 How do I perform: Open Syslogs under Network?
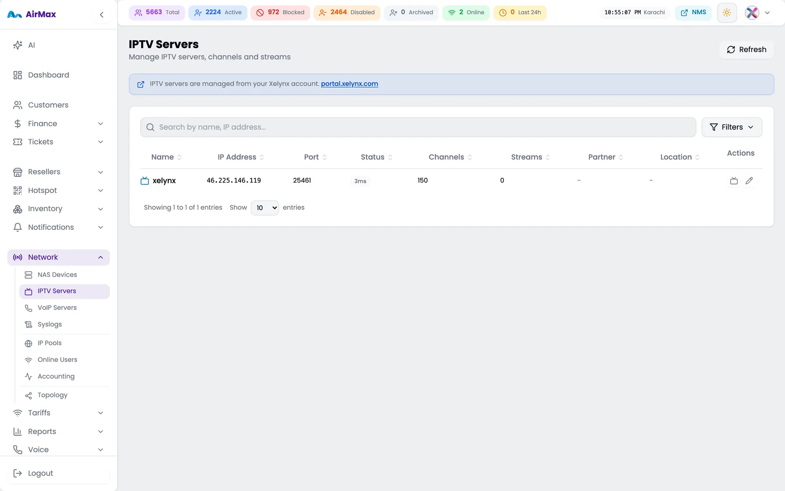click(64, 325)
